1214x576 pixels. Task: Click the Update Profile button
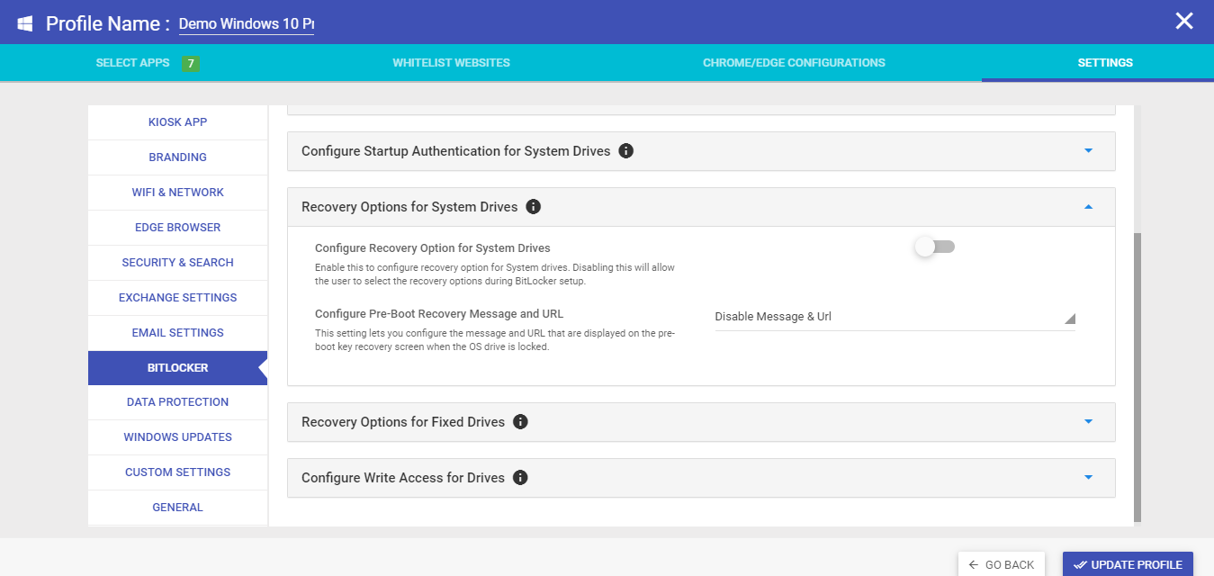1128,564
